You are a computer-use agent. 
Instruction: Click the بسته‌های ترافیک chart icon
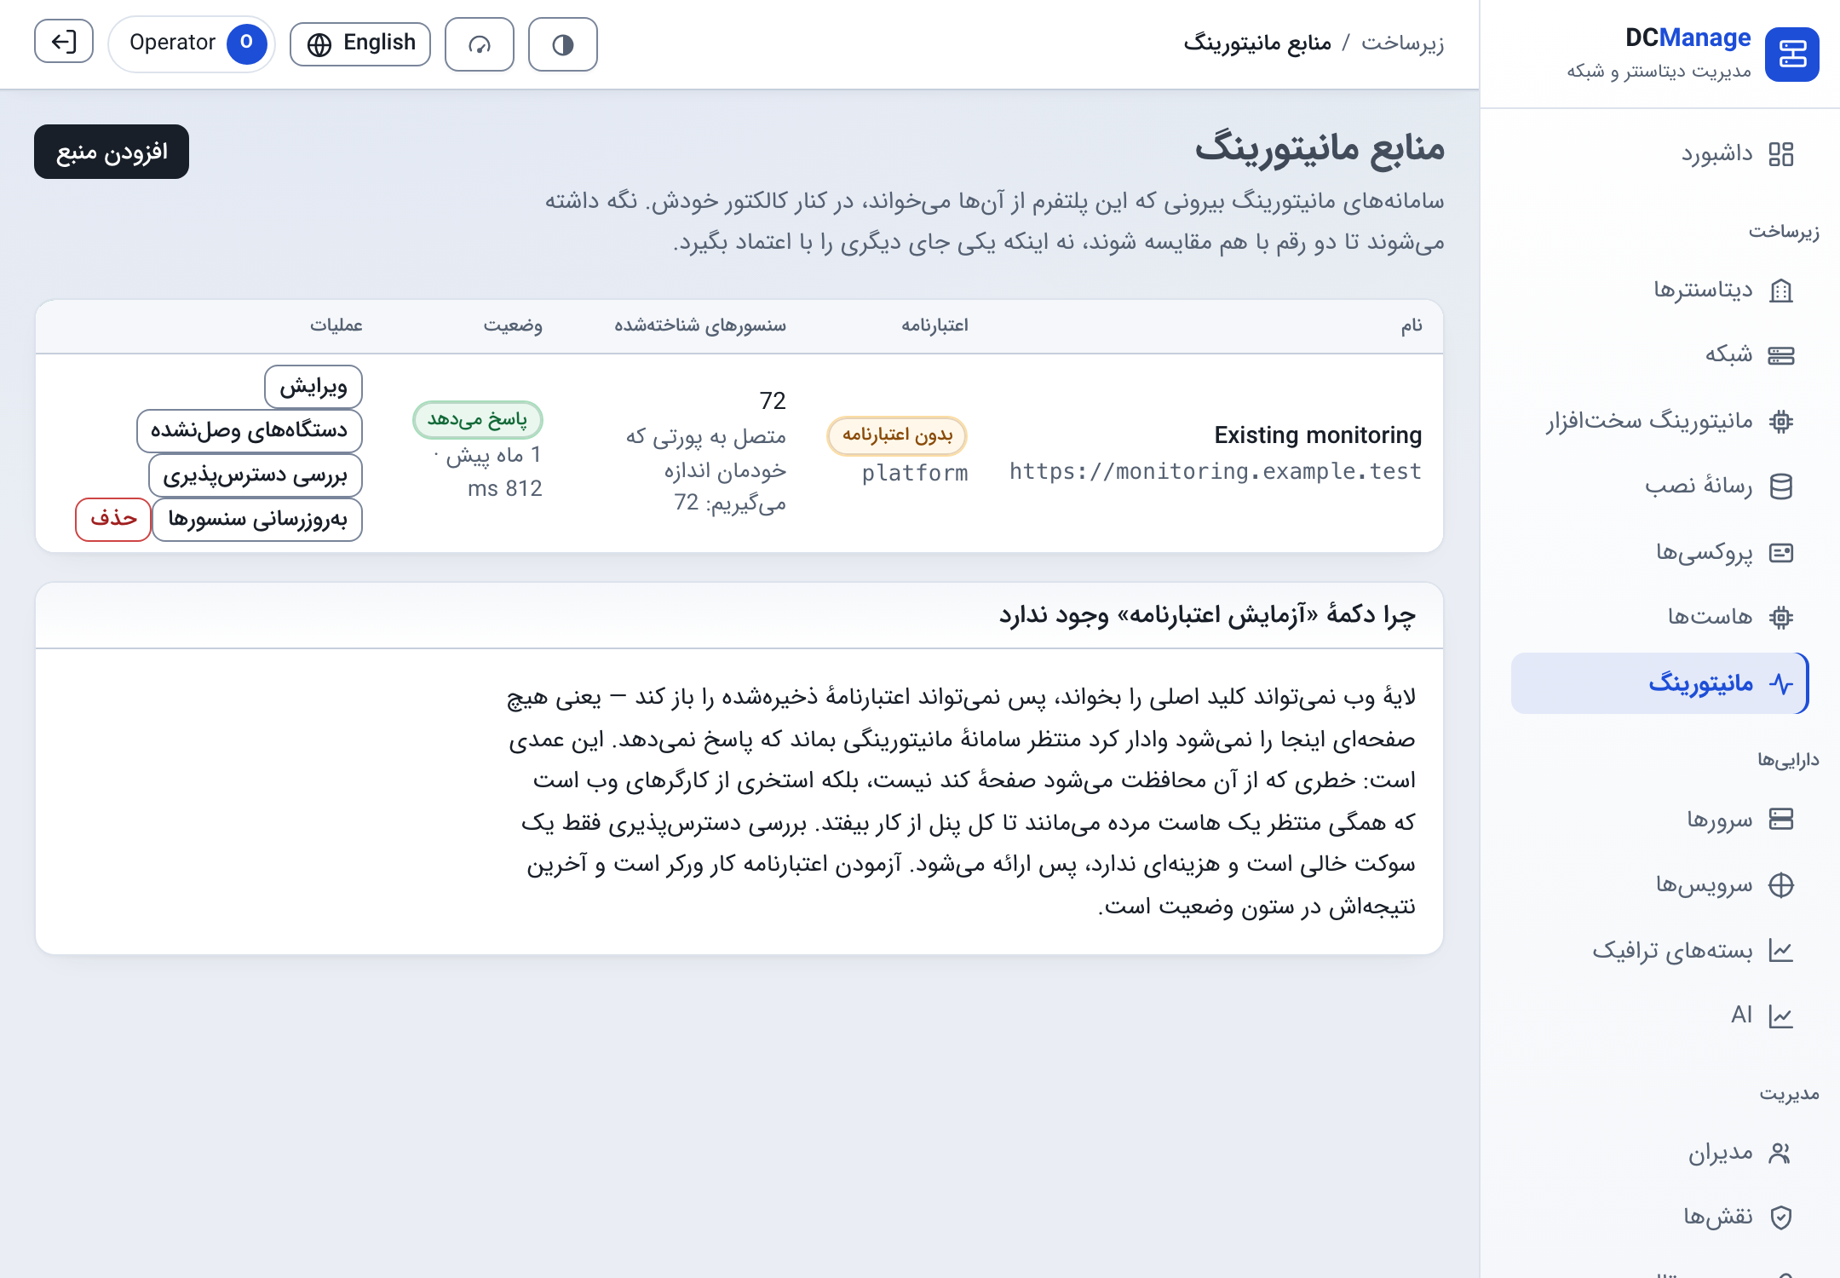click(1780, 950)
